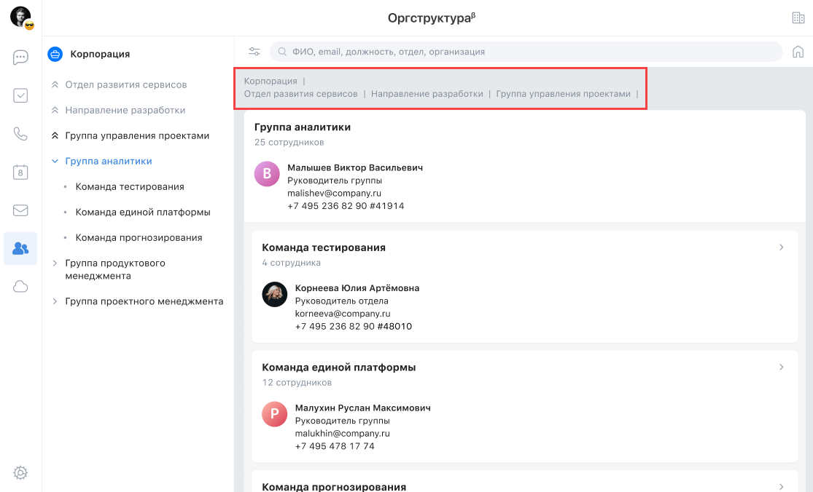The image size is (813, 492).
Task: Select Команда единой платформы in tree
Action: pyautogui.click(x=143, y=213)
